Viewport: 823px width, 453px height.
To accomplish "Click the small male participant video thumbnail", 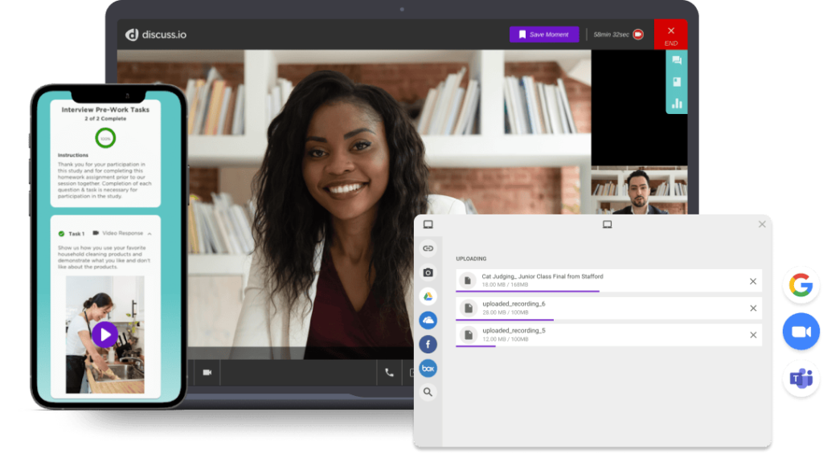I will tap(639, 190).
